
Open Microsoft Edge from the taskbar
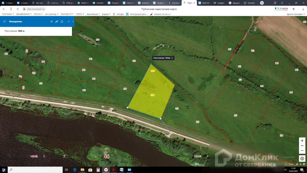tap(75, 170)
